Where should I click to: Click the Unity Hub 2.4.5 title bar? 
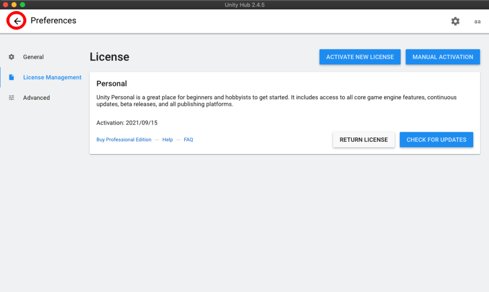click(244, 5)
